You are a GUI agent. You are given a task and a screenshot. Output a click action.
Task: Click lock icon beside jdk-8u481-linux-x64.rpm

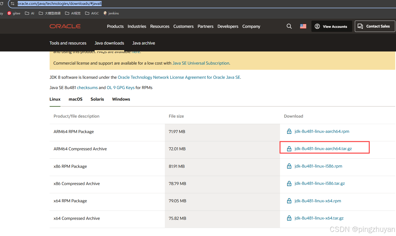289,201
